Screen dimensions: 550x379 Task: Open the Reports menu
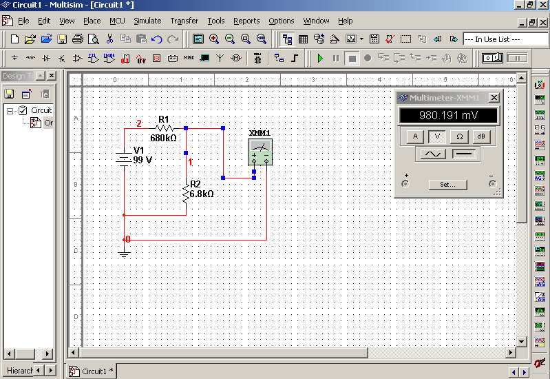[246, 21]
